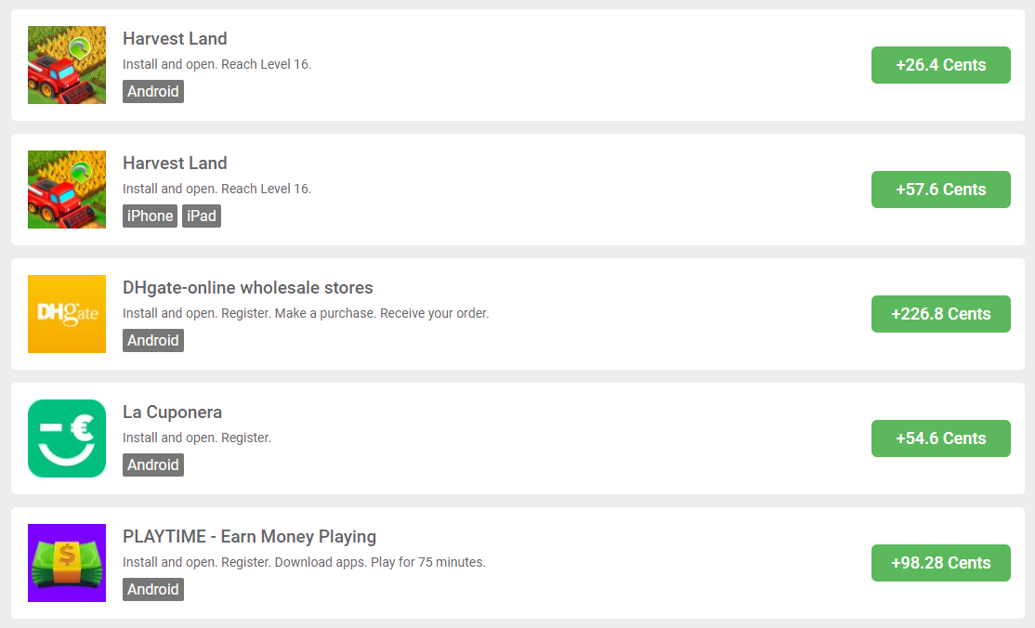Viewport: 1035px width, 628px height.
Task: Select the La Cuponera green smiley icon
Action: coord(67,438)
